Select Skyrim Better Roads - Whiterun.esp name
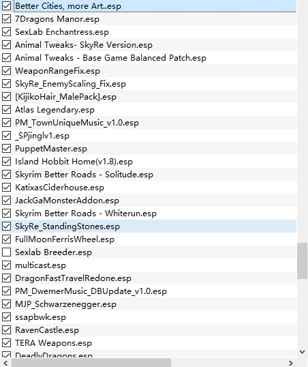The image size is (308, 367). click(86, 214)
